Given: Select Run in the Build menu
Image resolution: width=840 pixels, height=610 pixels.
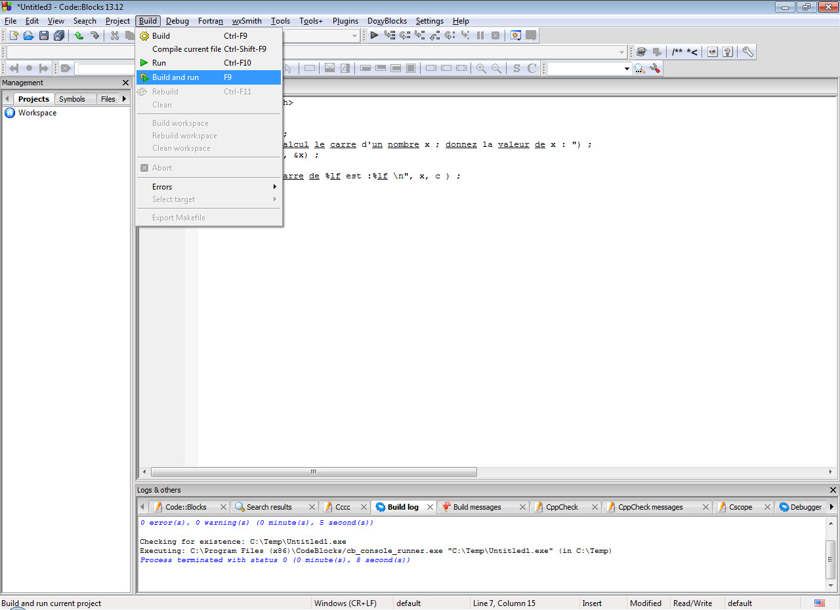Looking at the screenshot, I should pyautogui.click(x=209, y=63).
